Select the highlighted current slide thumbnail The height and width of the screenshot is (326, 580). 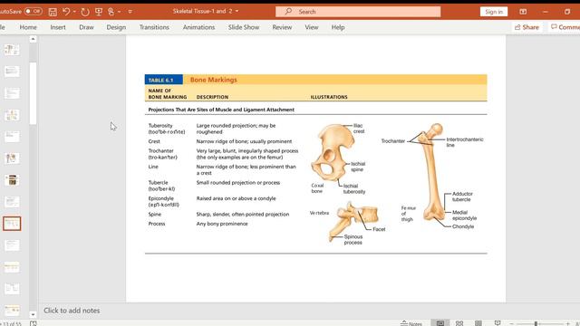[12, 224]
